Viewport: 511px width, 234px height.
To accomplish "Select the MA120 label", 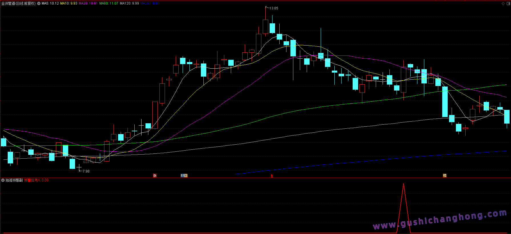I will tap(129, 3).
